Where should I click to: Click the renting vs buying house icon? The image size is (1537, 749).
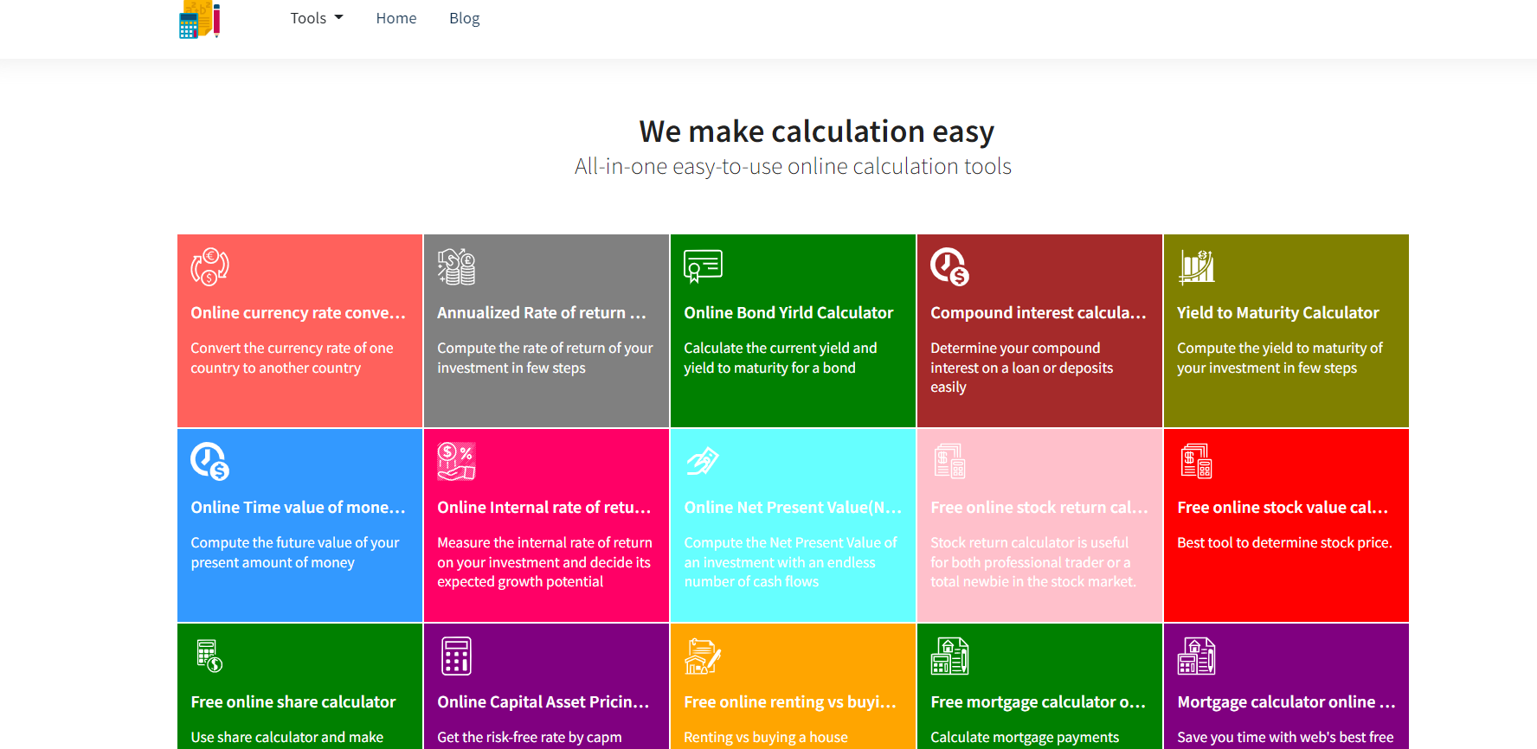(x=703, y=656)
